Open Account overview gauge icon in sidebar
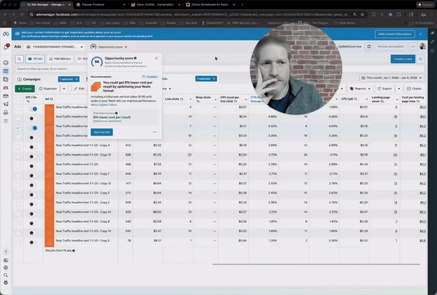This screenshot has height=295, width=437. [x=6, y=63]
